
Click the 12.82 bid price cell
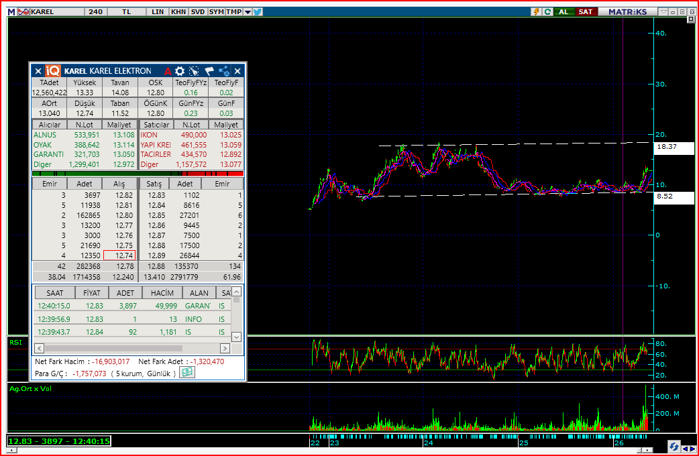tap(123, 195)
